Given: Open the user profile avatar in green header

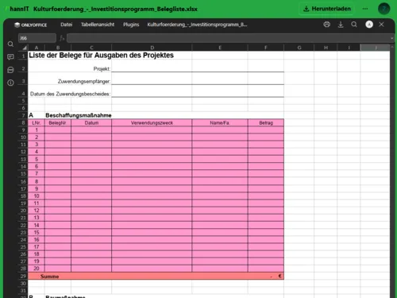Looking at the screenshot, I should [x=384, y=9].
